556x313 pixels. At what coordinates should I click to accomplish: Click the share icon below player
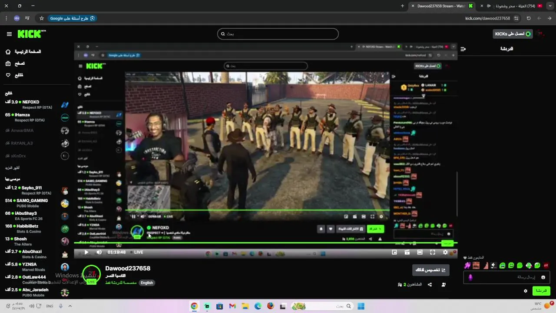(x=430, y=285)
